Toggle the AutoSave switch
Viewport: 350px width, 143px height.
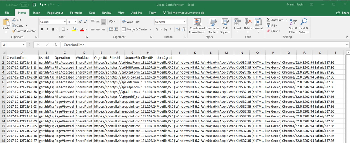tap(24, 5)
